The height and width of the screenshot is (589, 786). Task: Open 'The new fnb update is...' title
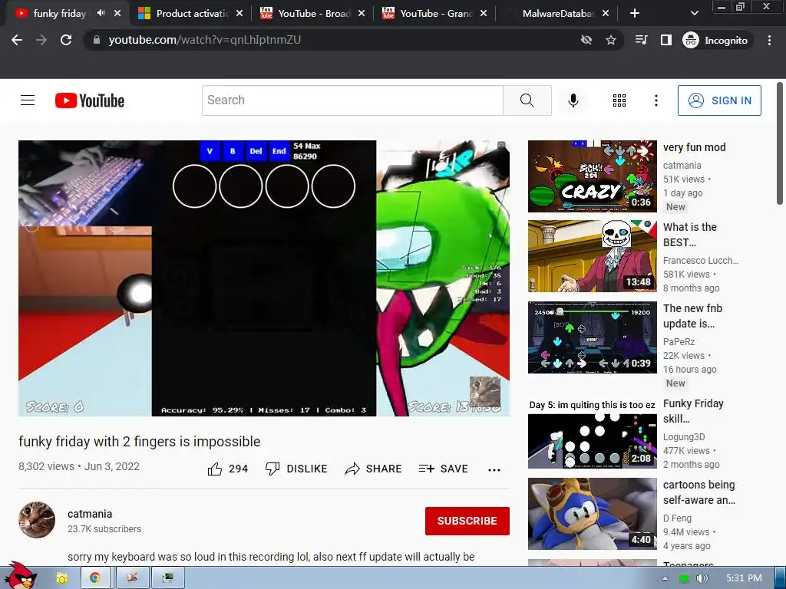tap(692, 316)
